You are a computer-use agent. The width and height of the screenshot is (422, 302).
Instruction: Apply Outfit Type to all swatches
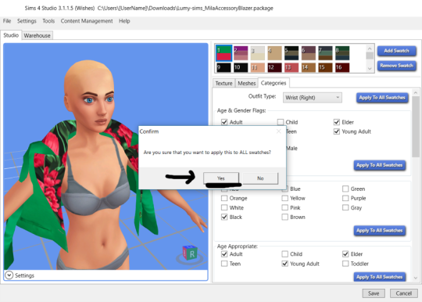tap(382, 98)
